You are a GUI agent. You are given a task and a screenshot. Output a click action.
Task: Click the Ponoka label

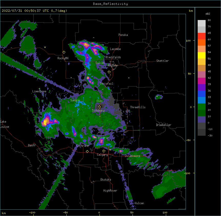pos(123,35)
